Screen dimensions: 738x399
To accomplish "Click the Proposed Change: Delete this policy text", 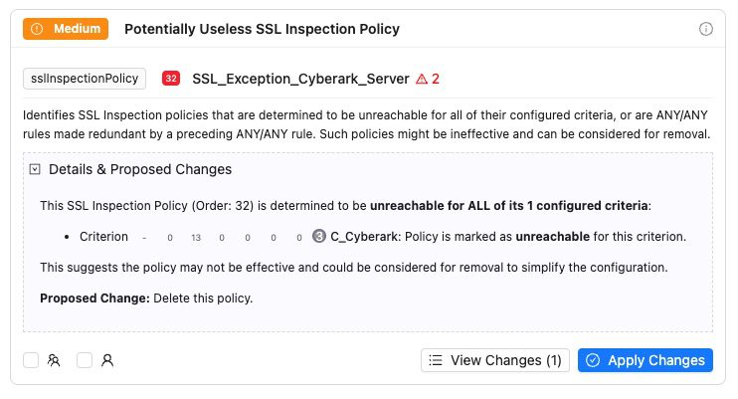I will (146, 299).
